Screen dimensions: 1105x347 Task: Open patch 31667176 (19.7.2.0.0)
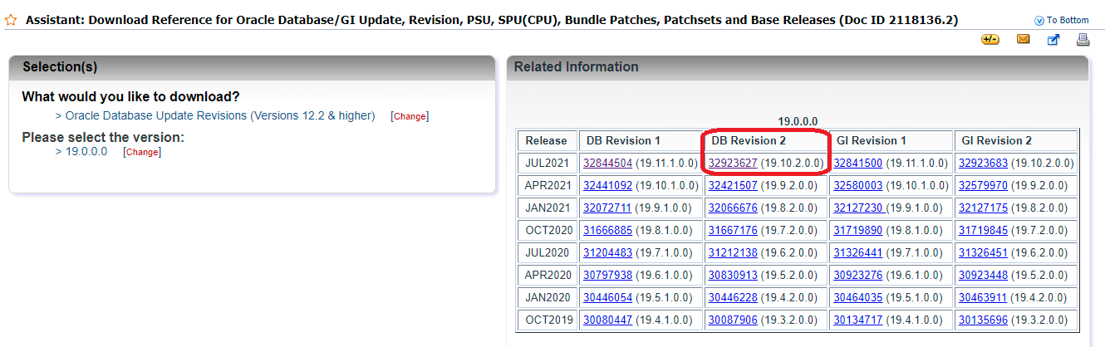[732, 230]
